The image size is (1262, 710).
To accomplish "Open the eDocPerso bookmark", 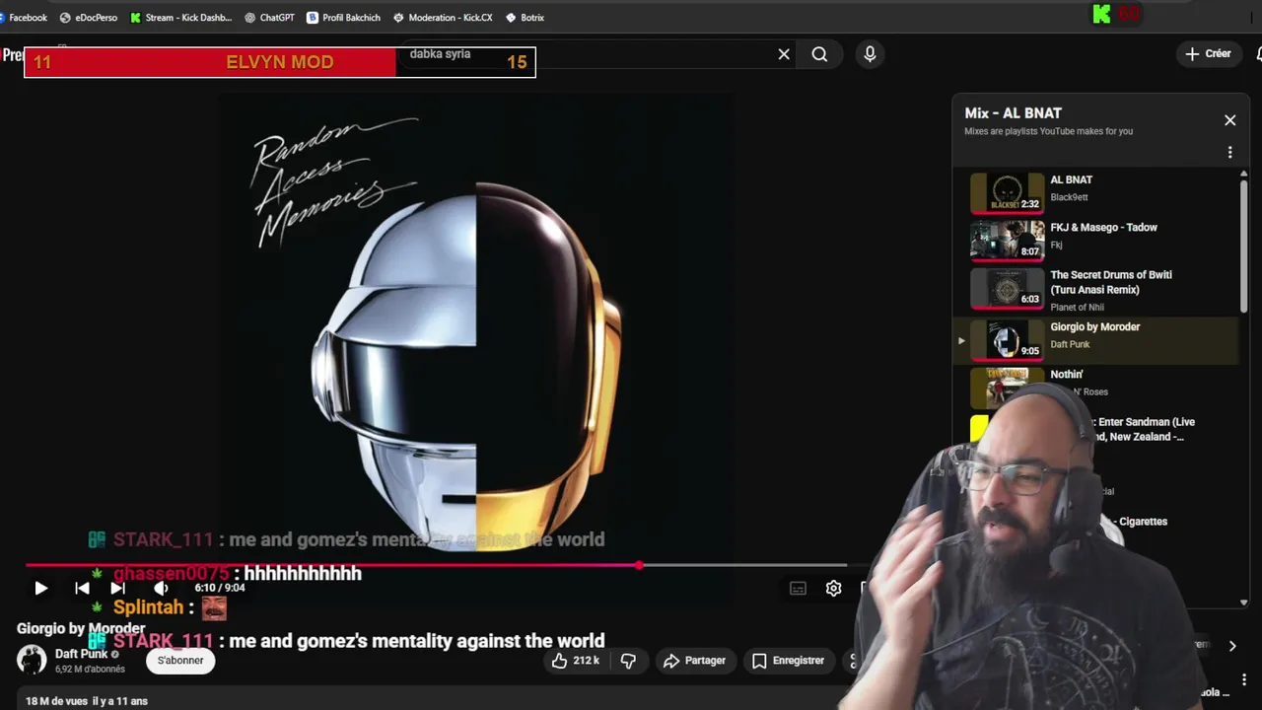I will tap(88, 17).
